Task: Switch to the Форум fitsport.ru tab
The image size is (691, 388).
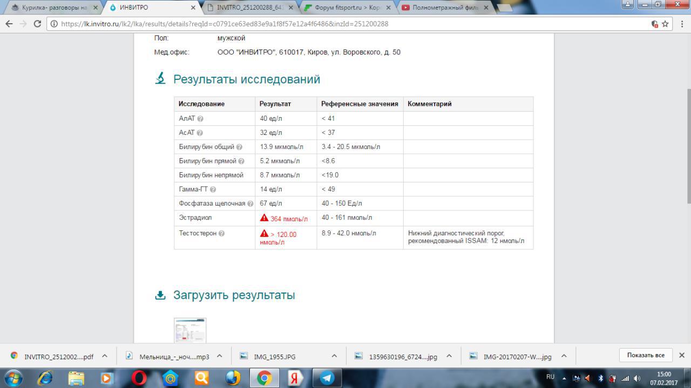Action: tap(348, 8)
